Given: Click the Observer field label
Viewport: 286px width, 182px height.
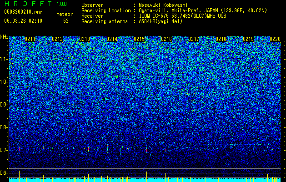Looking at the screenshot, I should click(92, 5).
